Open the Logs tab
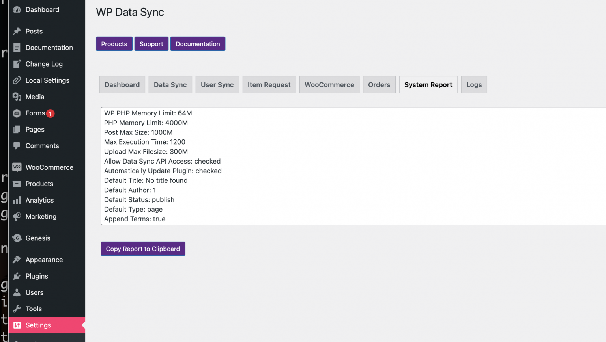 click(x=474, y=84)
